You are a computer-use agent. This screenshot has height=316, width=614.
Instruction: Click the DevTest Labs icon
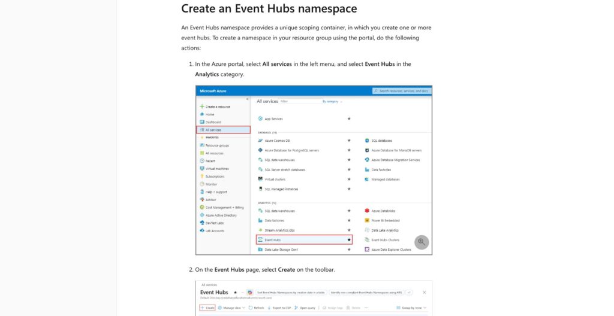click(202, 223)
